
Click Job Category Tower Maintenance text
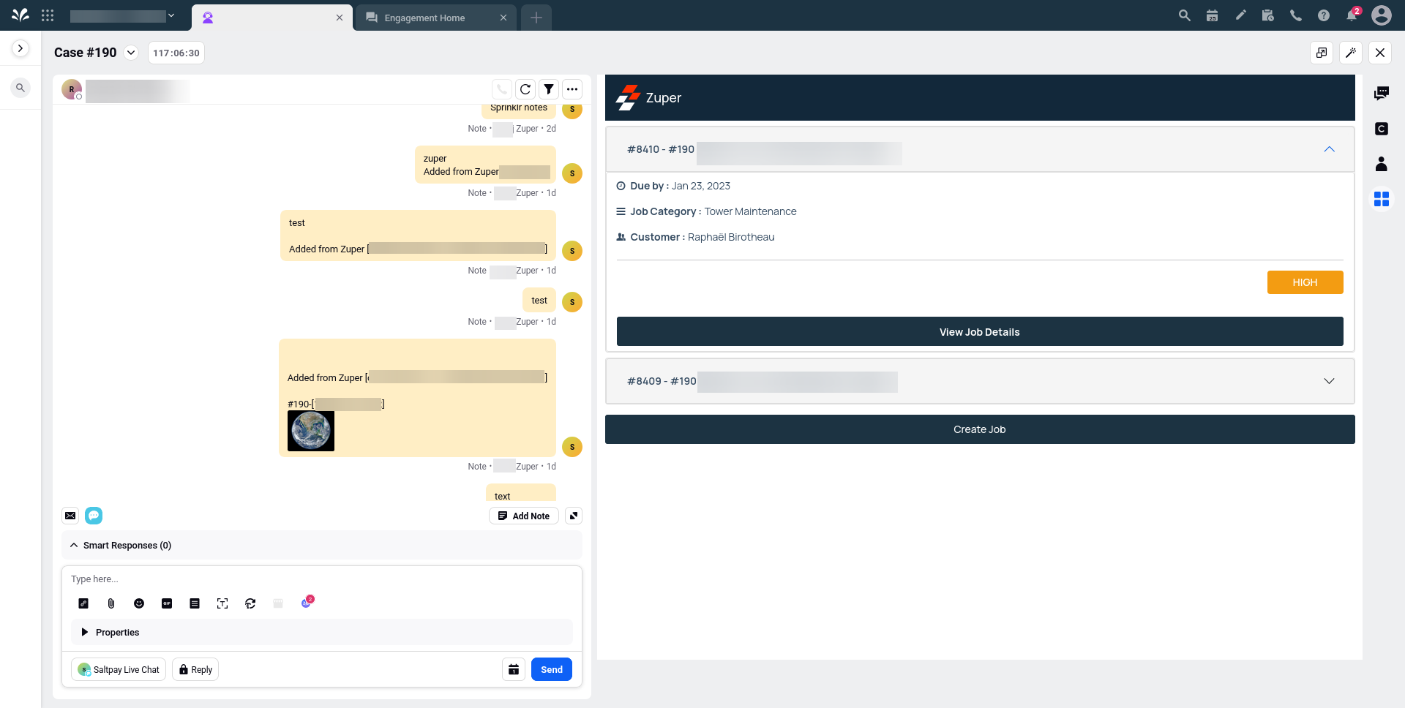[713, 211]
